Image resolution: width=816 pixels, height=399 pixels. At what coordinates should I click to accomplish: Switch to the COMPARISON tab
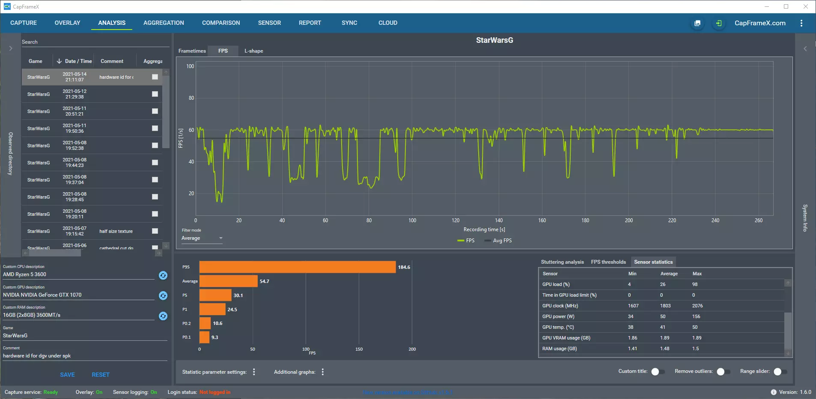click(221, 23)
